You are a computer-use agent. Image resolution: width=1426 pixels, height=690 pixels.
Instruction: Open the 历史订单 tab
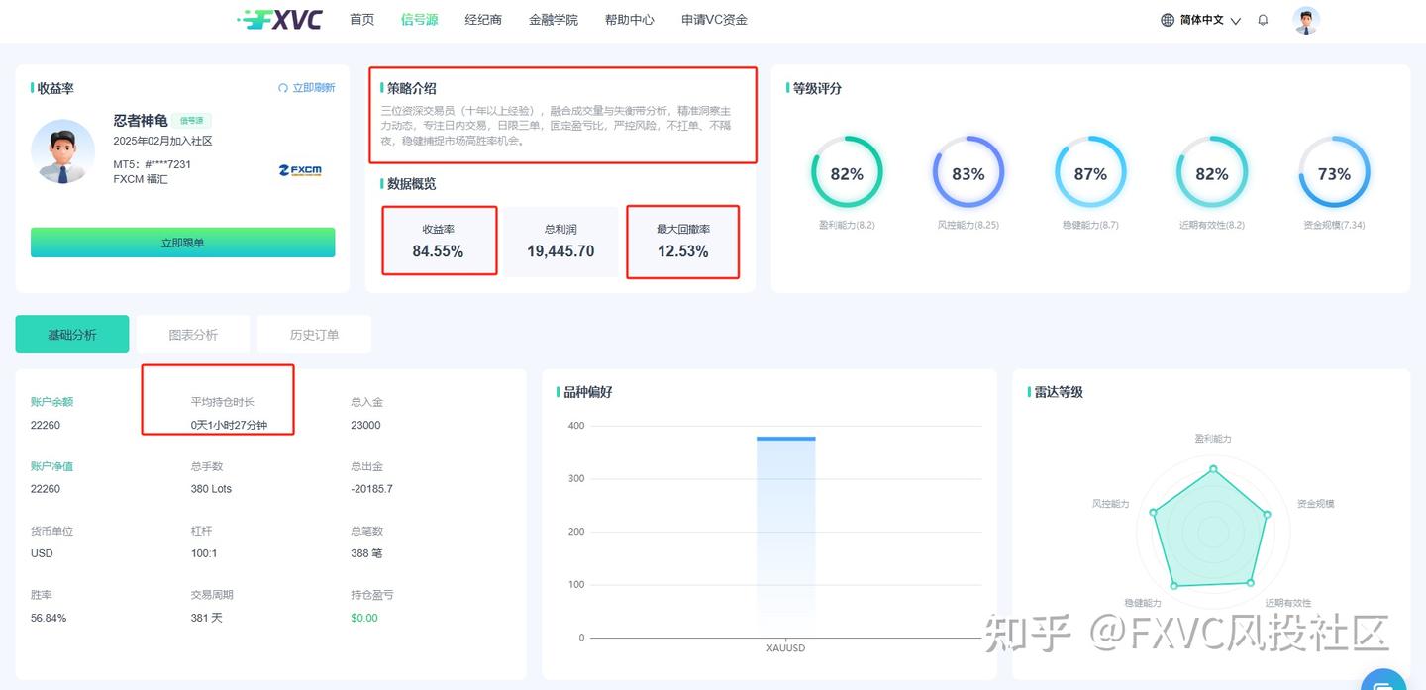(314, 334)
